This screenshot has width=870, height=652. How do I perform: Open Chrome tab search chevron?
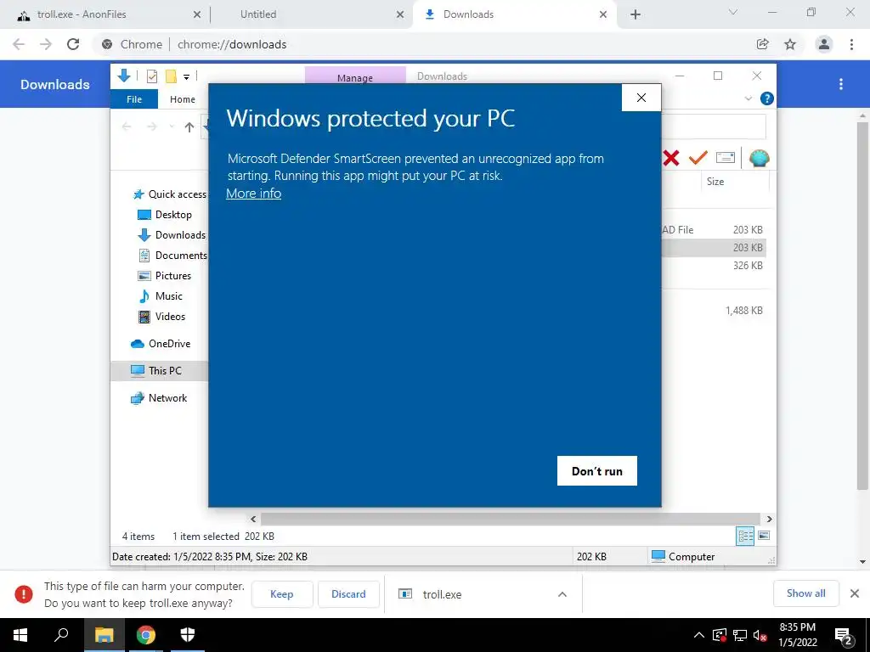pyautogui.click(x=733, y=12)
